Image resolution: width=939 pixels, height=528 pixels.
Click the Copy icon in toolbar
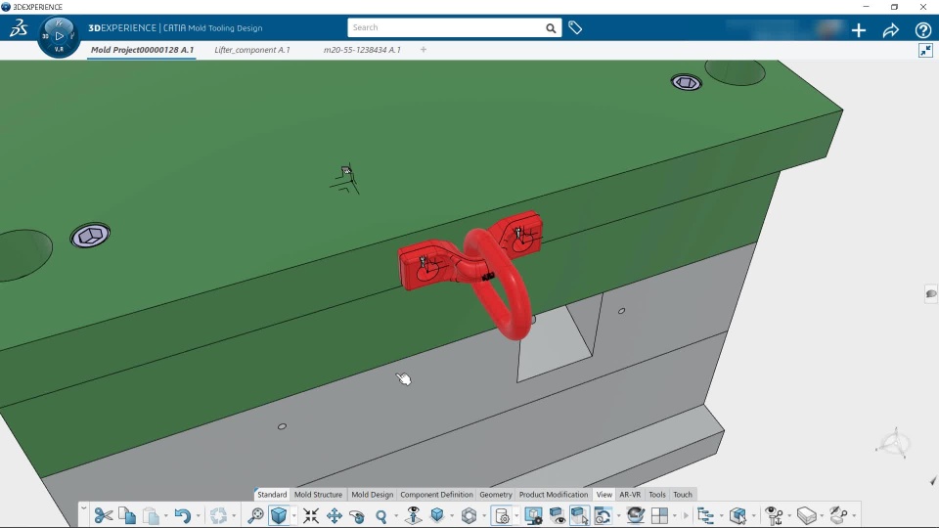[x=127, y=515]
